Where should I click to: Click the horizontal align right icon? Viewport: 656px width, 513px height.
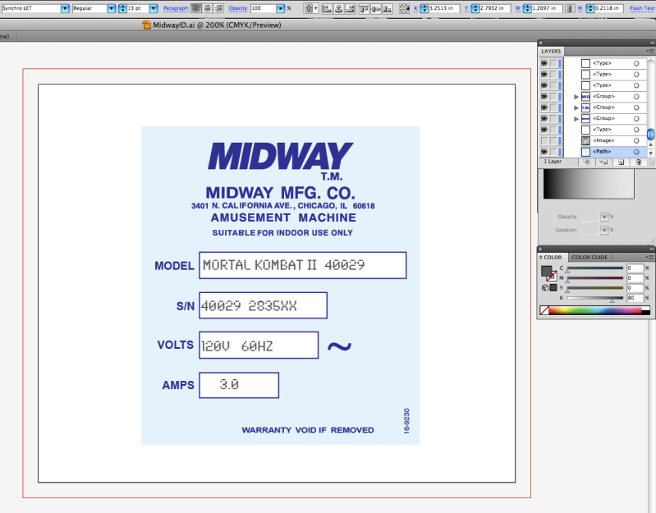click(350, 8)
